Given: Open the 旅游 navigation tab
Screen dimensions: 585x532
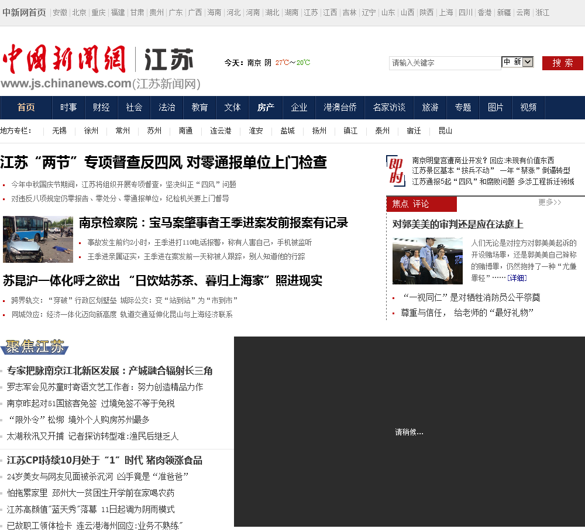Looking at the screenshot, I should tap(430, 108).
